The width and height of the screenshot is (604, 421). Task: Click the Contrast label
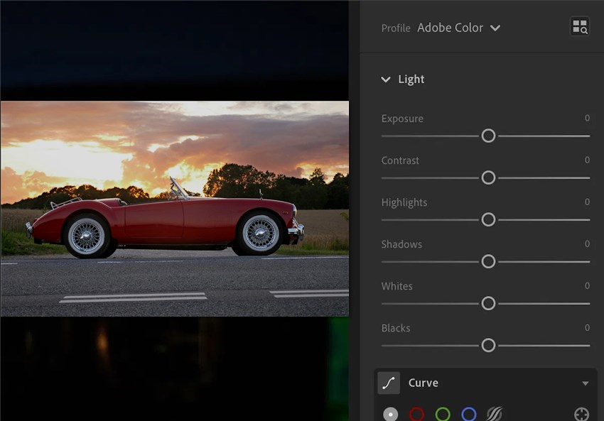pyautogui.click(x=400, y=160)
